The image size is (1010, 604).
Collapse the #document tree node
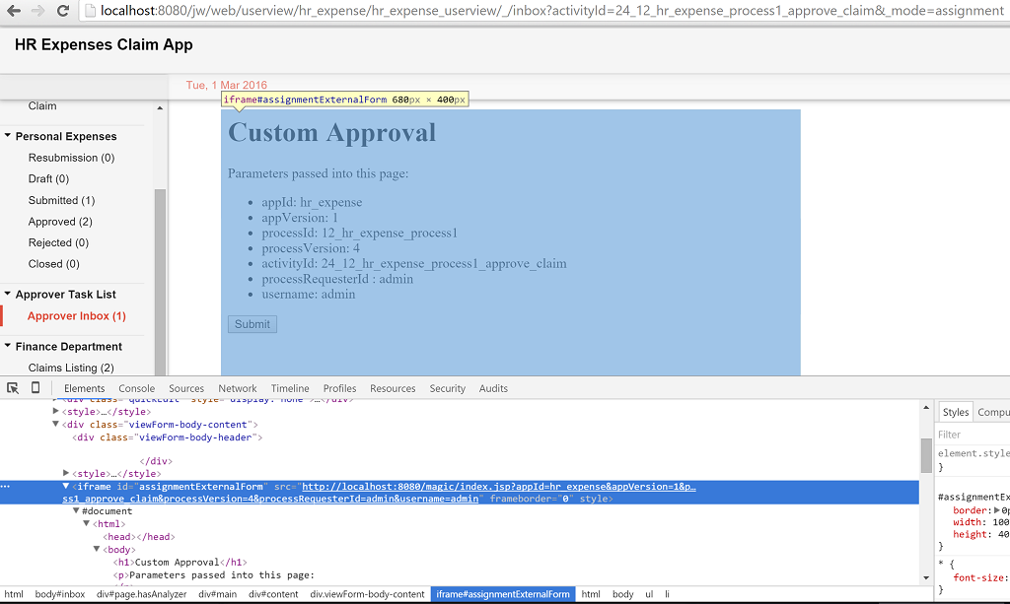[x=77, y=511]
